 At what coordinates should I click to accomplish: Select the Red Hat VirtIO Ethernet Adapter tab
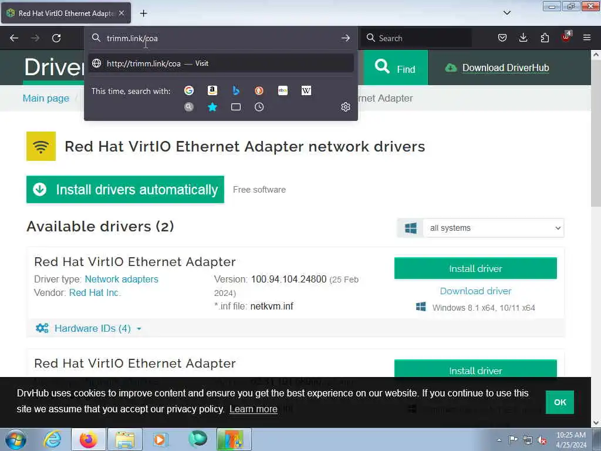(x=66, y=13)
